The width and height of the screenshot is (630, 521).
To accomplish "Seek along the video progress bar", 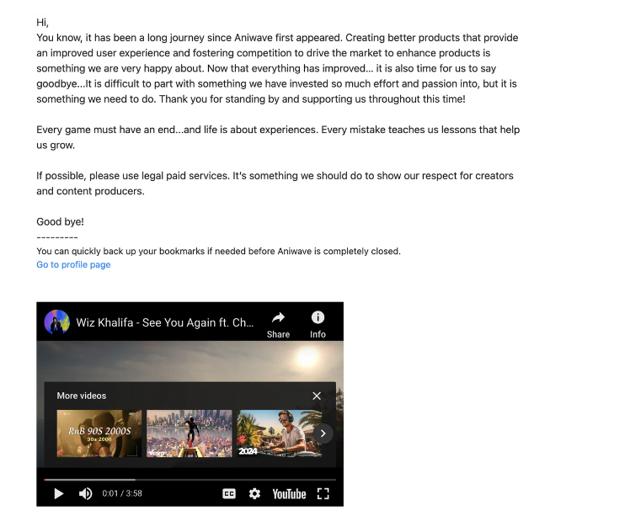I will 190,479.
